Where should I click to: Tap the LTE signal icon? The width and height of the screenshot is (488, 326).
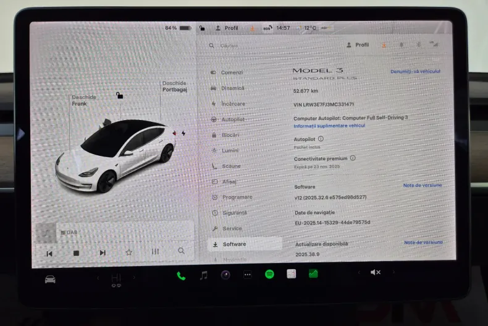(434, 44)
